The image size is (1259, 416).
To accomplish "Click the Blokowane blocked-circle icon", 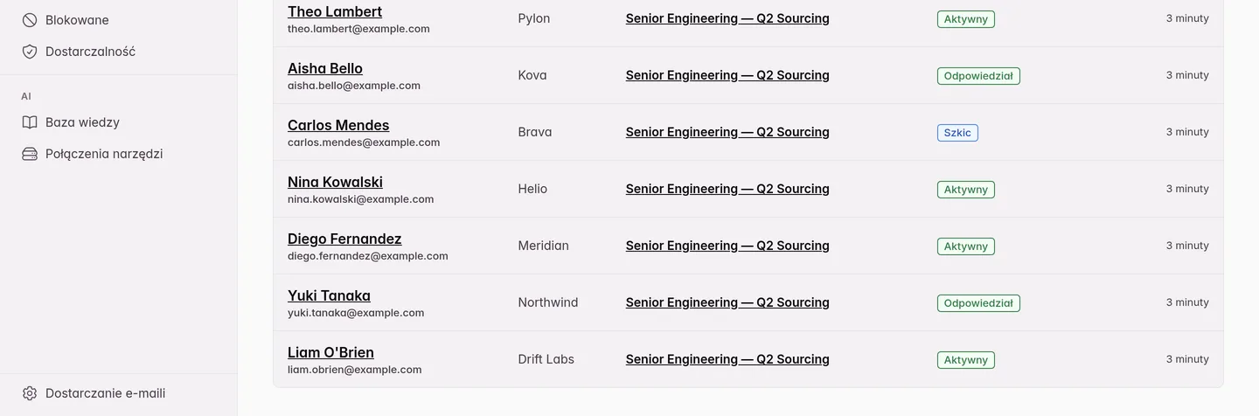I will point(30,20).
